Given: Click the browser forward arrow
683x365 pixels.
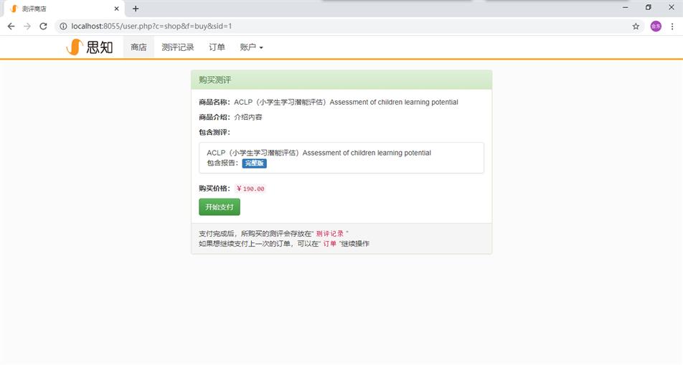Looking at the screenshot, I should 27,27.
